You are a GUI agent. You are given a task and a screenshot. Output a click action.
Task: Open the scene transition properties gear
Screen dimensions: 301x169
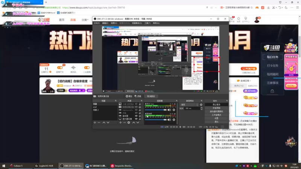coord(201,105)
